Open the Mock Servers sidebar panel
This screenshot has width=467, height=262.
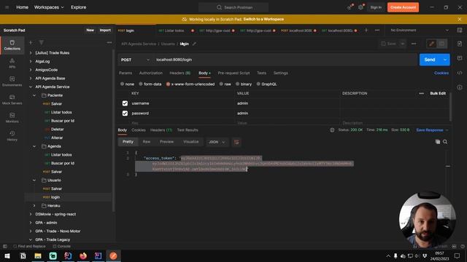click(x=12, y=100)
